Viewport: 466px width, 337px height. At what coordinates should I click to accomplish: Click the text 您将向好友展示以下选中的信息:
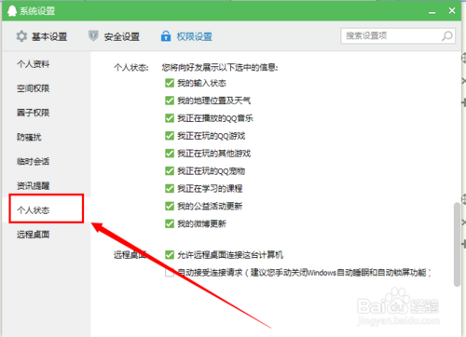coord(220,67)
